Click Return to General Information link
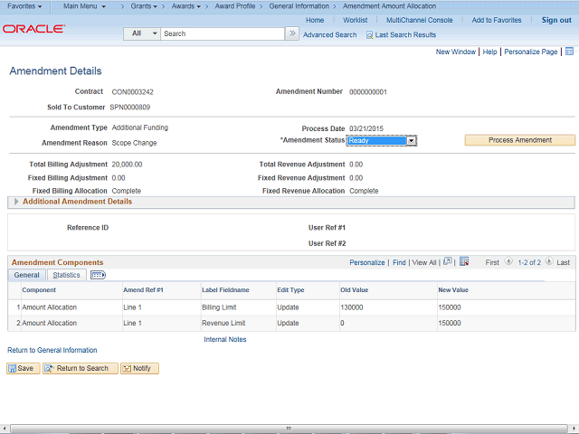The height and width of the screenshot is (434, 579). tap(52, 350)
